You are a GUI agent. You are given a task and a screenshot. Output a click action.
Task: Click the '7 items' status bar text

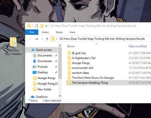click(33, 101)
